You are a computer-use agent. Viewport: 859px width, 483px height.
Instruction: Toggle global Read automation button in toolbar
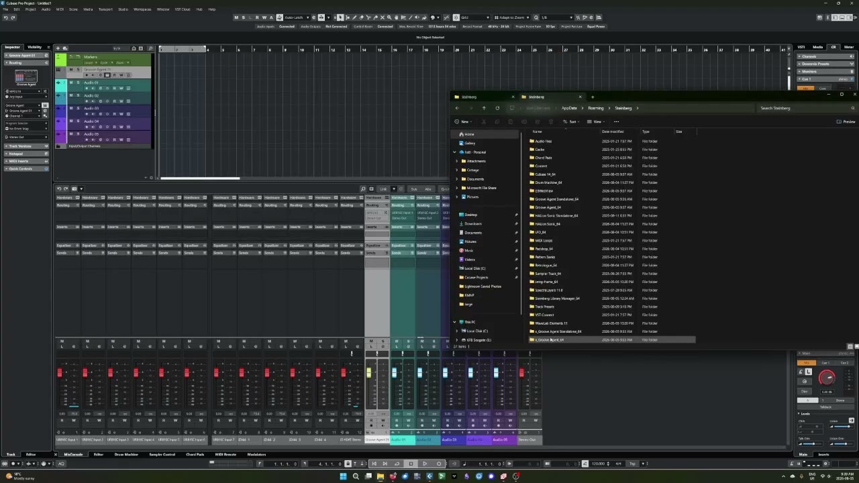[x=257, y=17]
